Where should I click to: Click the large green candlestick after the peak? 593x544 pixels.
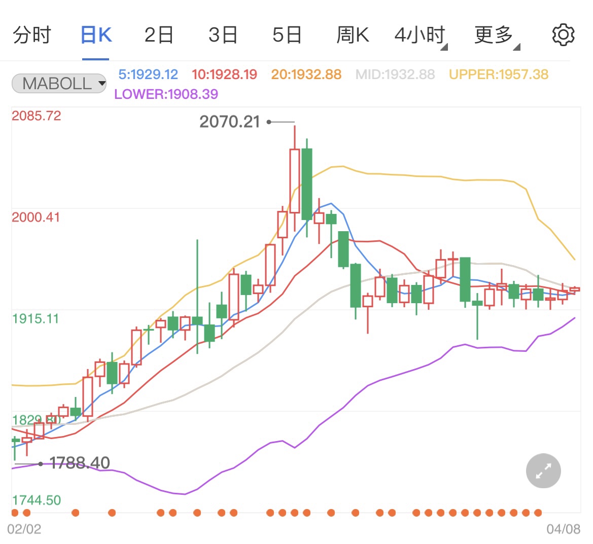pyautogui.click(x=307, y=184)
